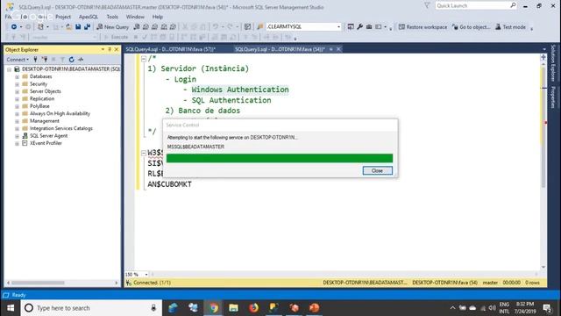Open the ApexSQL menu

89,17
